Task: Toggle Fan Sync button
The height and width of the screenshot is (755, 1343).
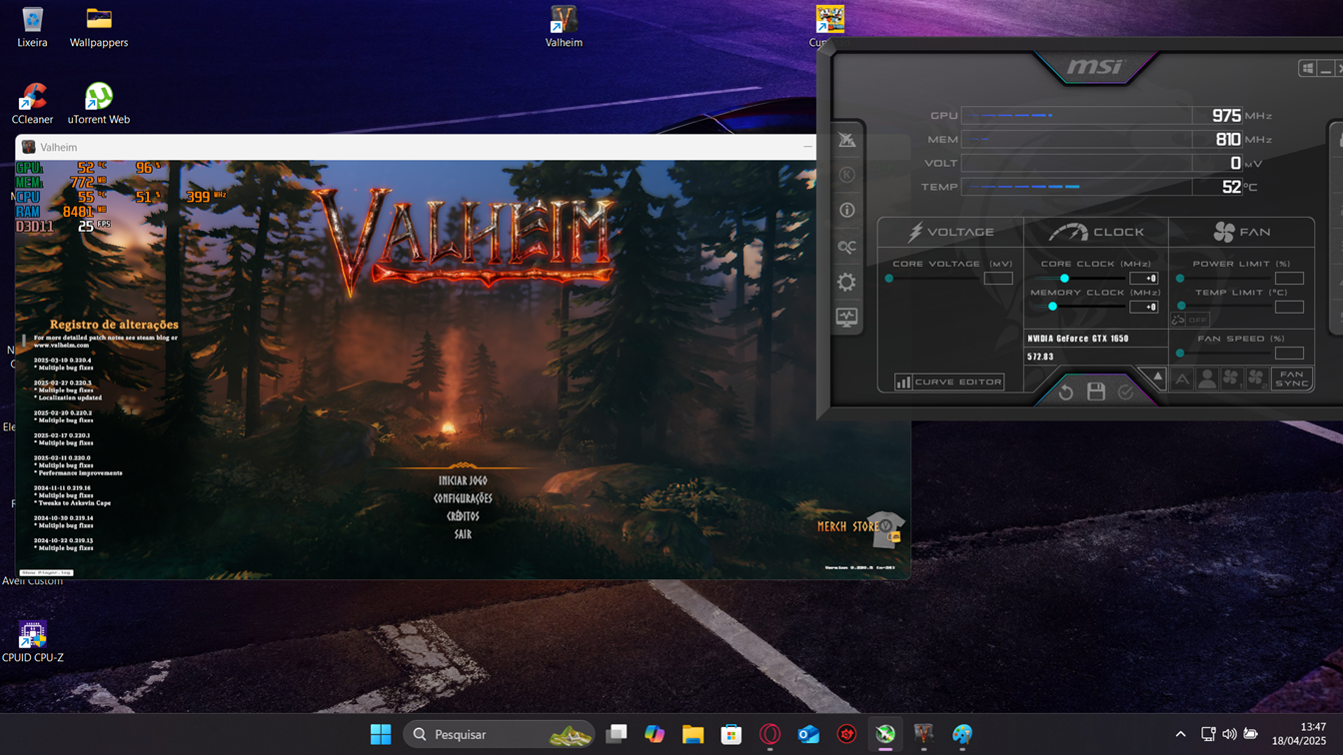Action: 1291,379
